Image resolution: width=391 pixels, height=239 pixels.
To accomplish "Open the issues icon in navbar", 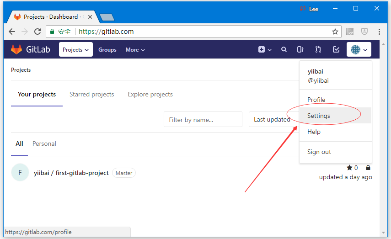I will pyautogui.click(x=300, y=50).
